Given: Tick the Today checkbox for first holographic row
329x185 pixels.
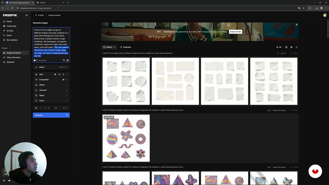Looking at the screenshot, I should point(291,110).
